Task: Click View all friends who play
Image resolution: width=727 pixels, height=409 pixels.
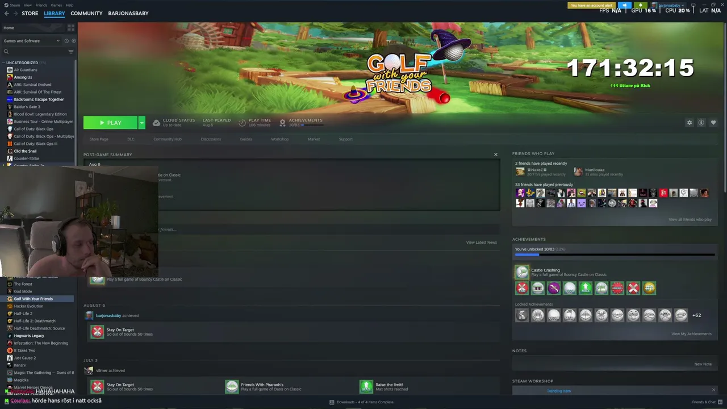Action: [x=690, y=219]
